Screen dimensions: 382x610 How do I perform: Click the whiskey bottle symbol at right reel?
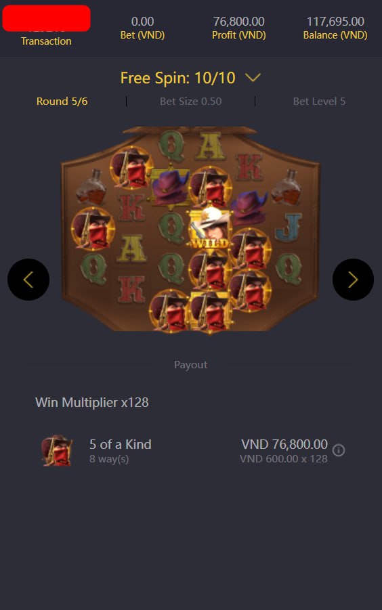tap(286, 188)
